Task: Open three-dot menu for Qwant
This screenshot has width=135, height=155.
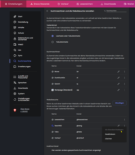Action: pyautogui.click(x=124, y=84)
